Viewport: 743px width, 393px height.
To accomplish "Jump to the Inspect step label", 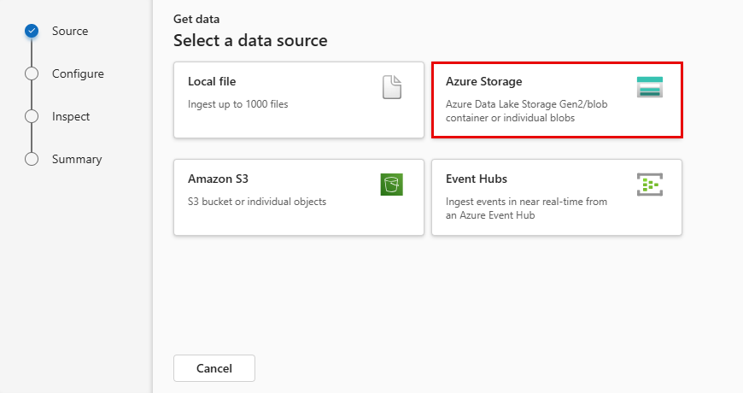I will click(71, 116).
